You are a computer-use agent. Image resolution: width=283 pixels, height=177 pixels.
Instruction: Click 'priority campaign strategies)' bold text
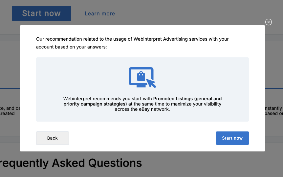coord(95,104)
